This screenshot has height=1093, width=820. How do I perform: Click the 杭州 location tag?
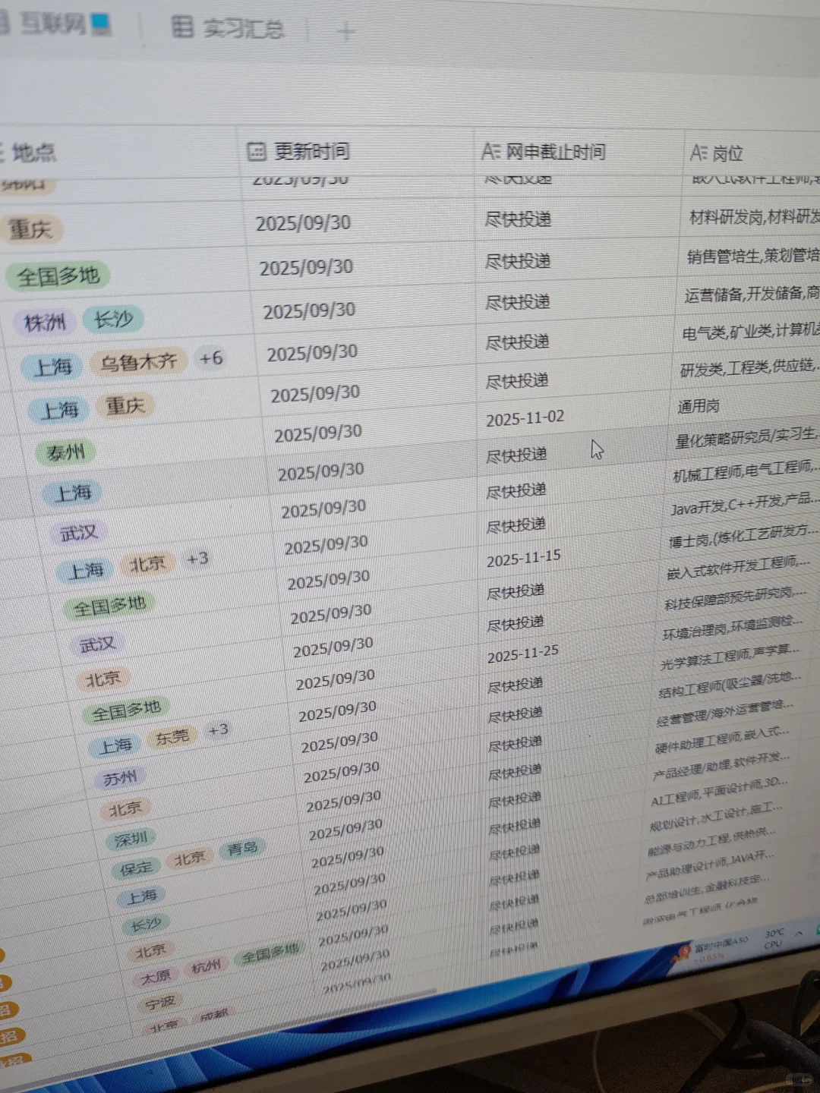coord(206,966)
